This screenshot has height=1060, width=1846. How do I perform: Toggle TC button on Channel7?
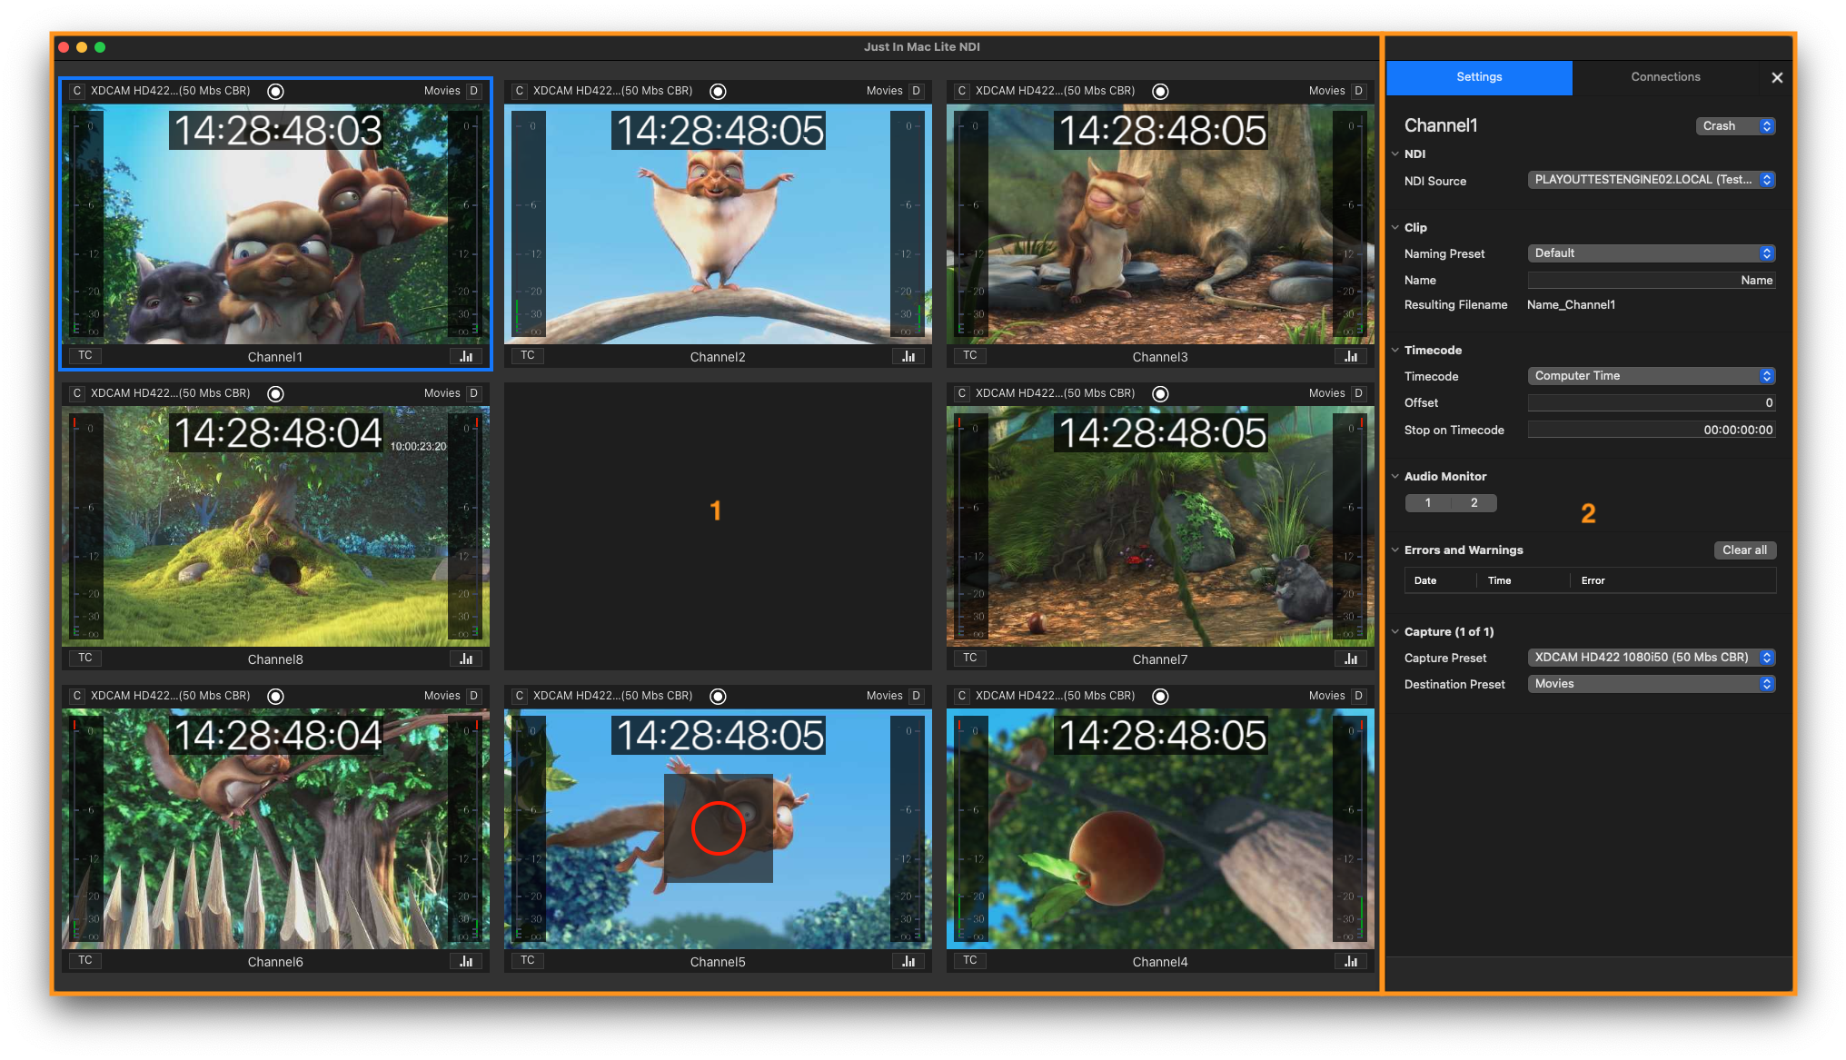point(970,658)
